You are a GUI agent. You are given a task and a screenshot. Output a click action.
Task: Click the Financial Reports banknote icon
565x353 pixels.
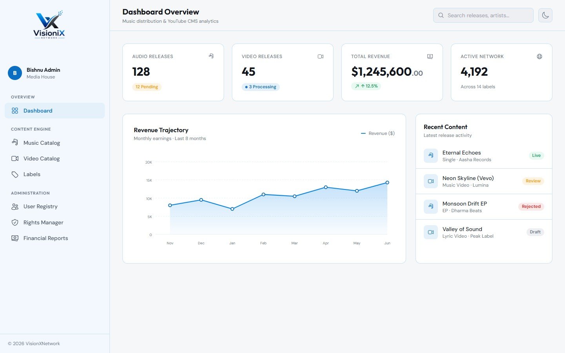coord(15,238)
